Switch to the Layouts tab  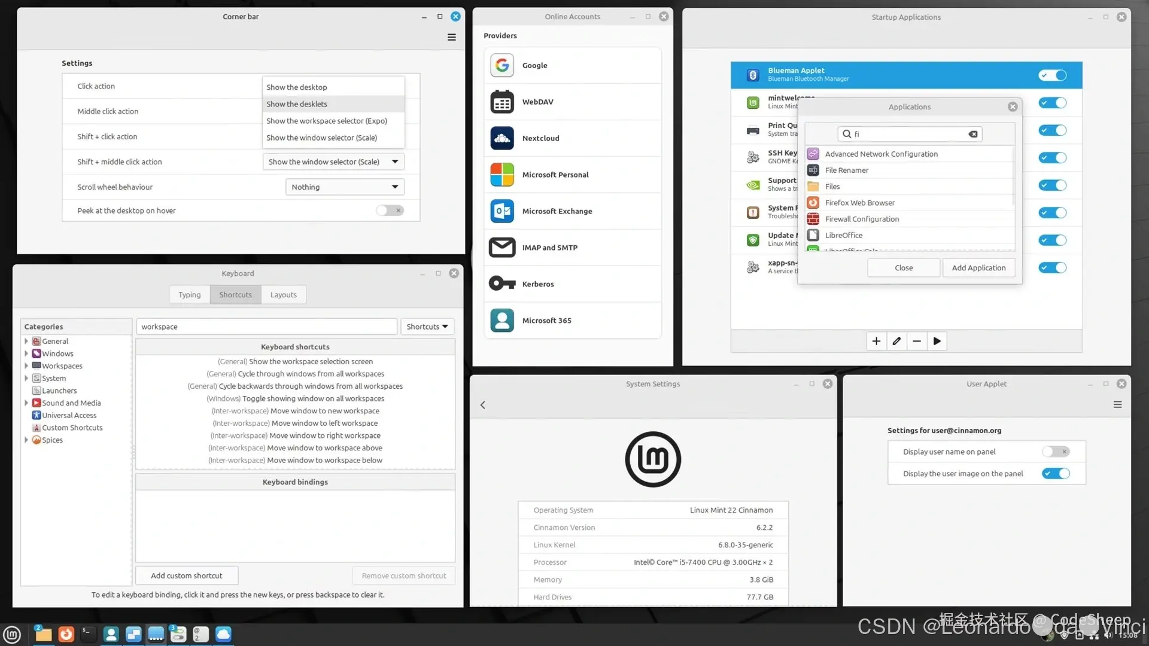[x=283, y=295]
